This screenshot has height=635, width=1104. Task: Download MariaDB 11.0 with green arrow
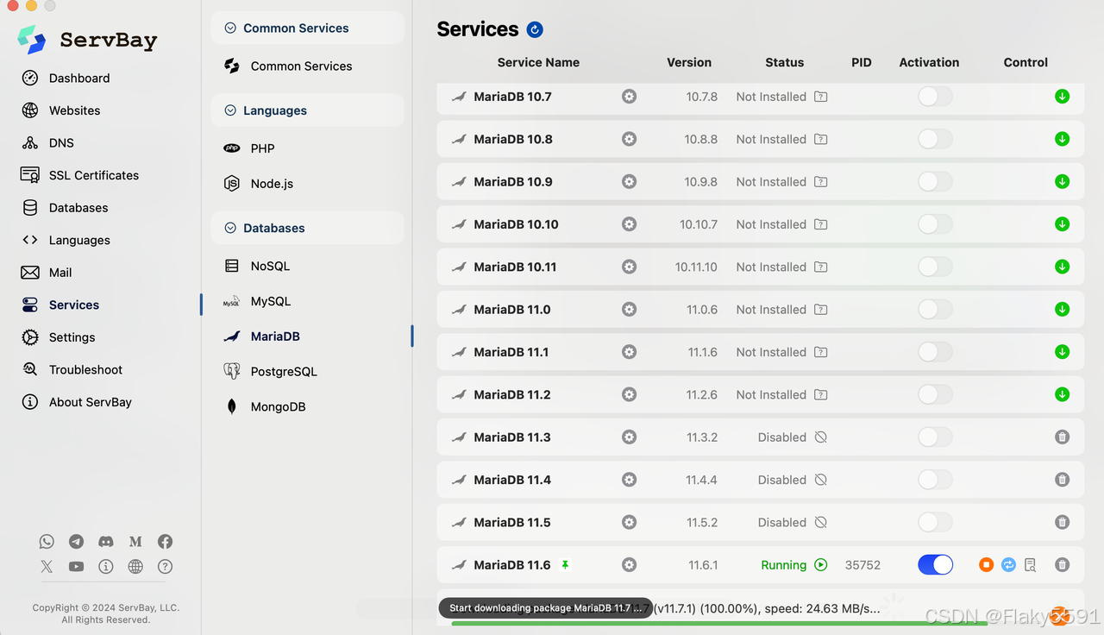click(1063, 309)
